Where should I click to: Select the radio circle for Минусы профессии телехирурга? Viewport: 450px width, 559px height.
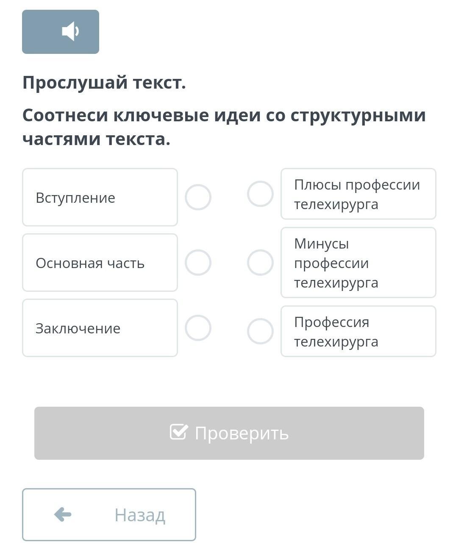pyautogui.click(x=260, y=263)
